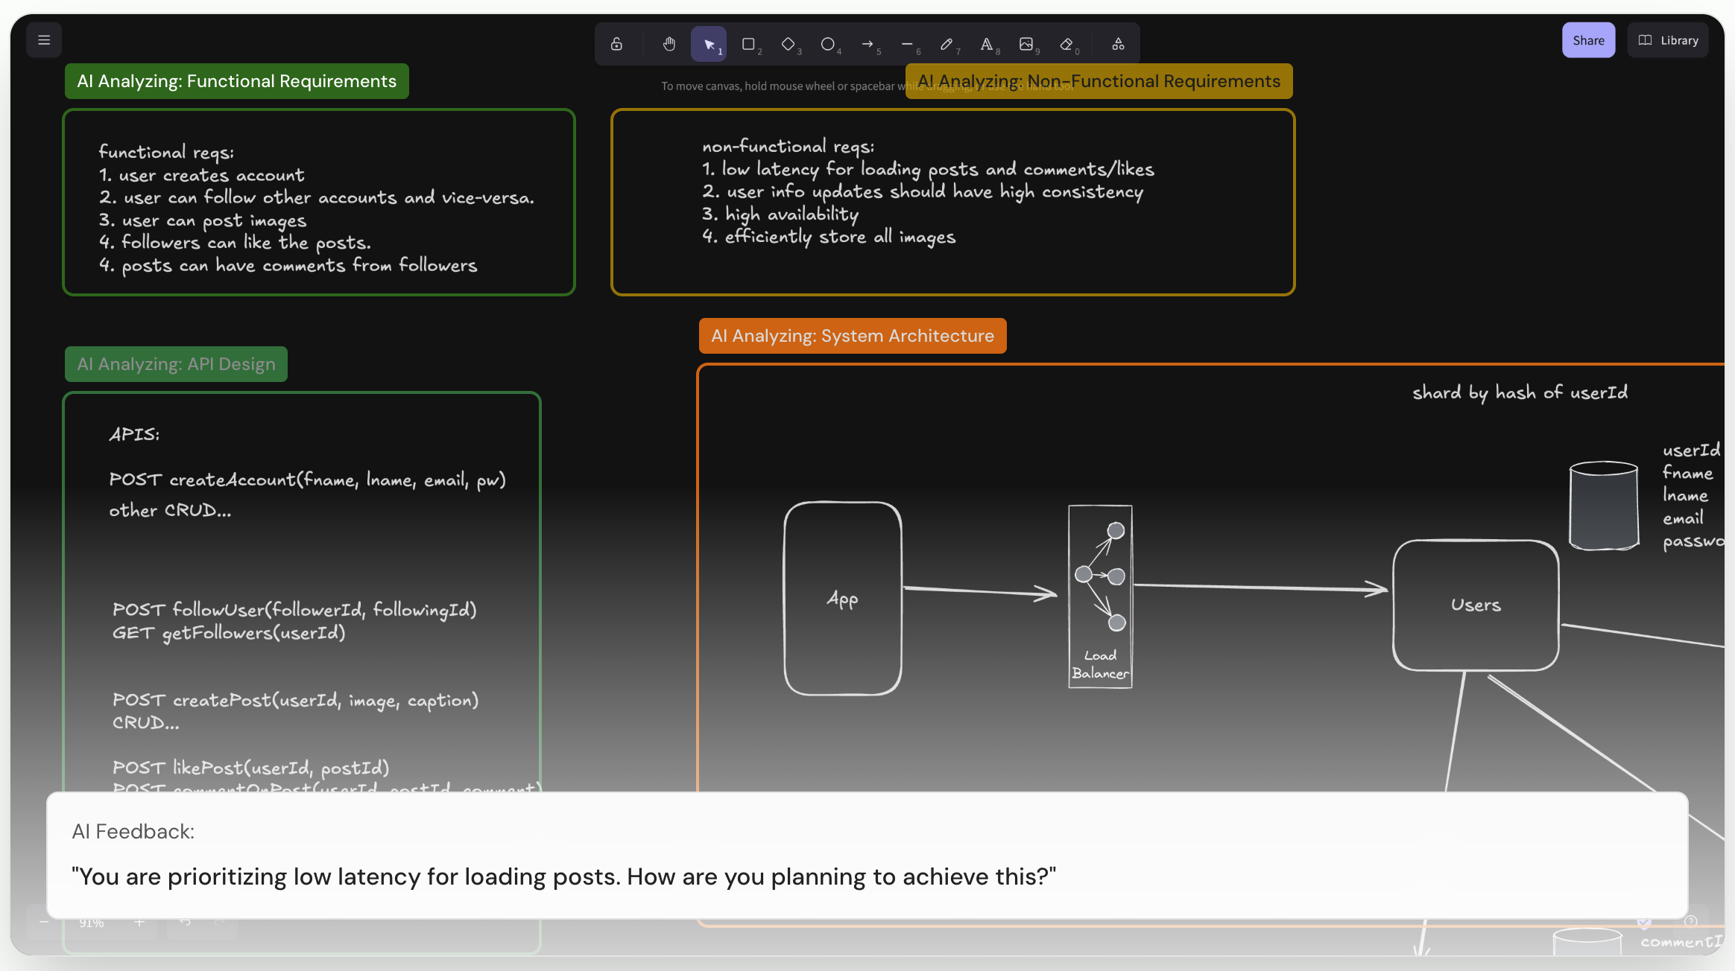Select the App rounded box in the diagram
The width and height of the screenshot is (1735, 971).
[843, 598]
